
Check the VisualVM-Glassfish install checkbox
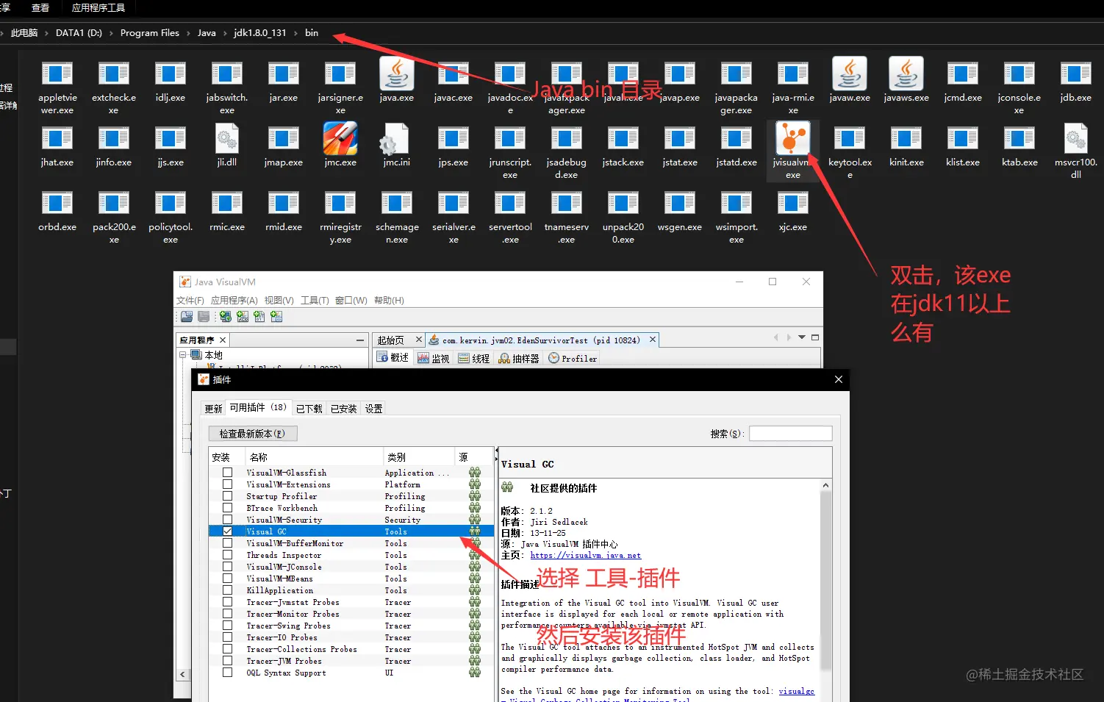point(228,473)
